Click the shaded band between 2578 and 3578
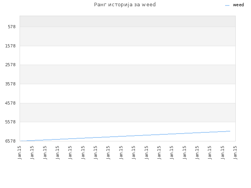 click(x=127, y=74)
